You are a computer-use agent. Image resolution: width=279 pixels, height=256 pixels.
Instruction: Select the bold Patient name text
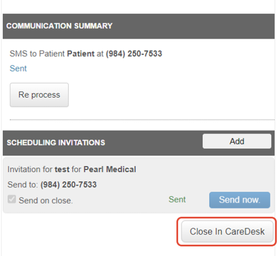(x=80, y=54)
